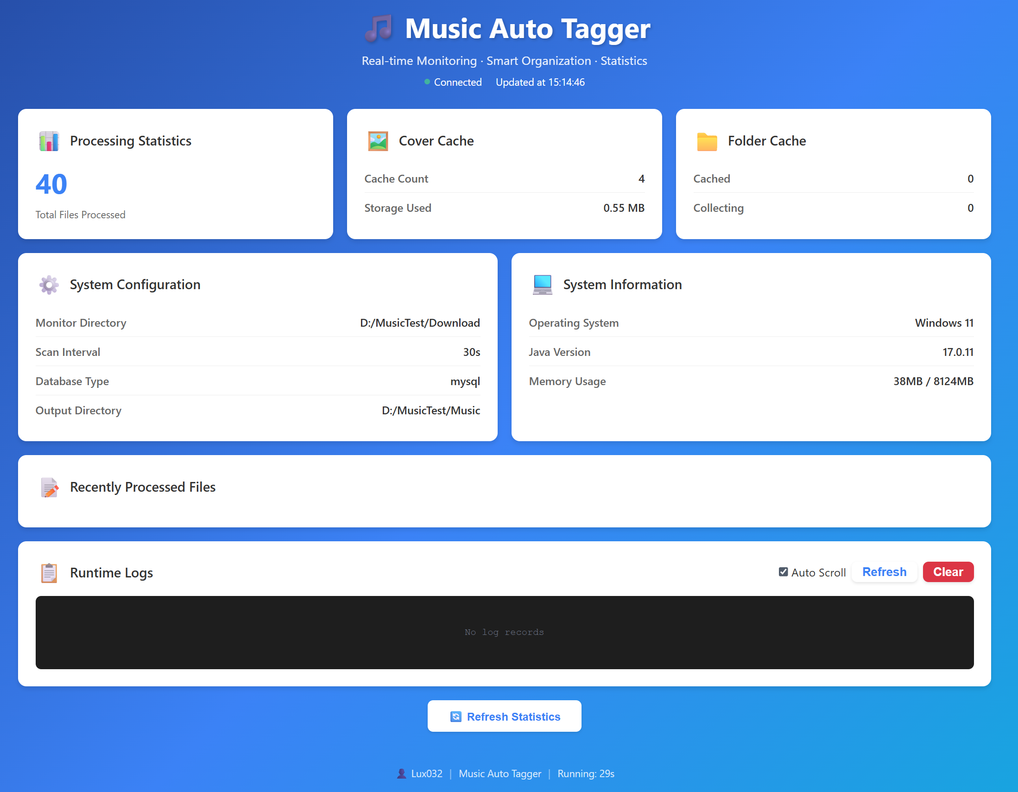This screenshot has height=792, width=1018.
Task: Click the Cover Cache picture icon
Action: (378, 141)
